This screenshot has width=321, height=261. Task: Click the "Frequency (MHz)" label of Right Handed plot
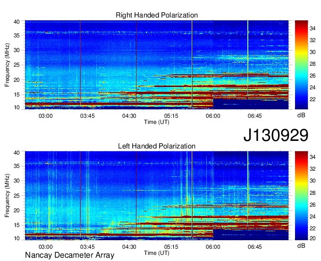[x=7, y=65]
